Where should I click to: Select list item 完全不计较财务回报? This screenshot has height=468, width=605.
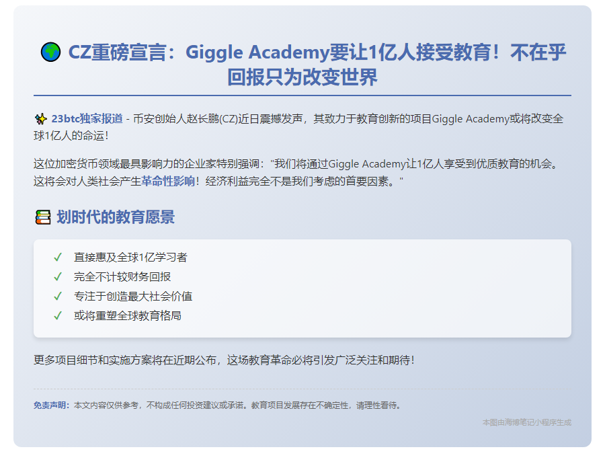(x=122, y=276)
